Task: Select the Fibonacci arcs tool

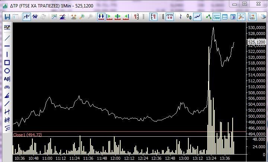Action: pos(7,87)
